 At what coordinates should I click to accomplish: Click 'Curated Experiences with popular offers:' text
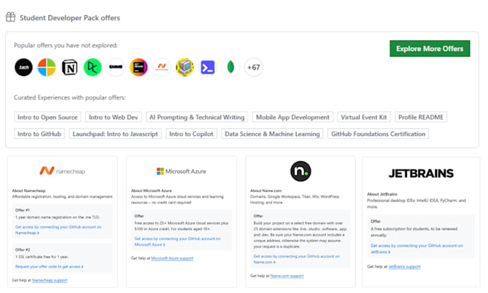[70, 97]
